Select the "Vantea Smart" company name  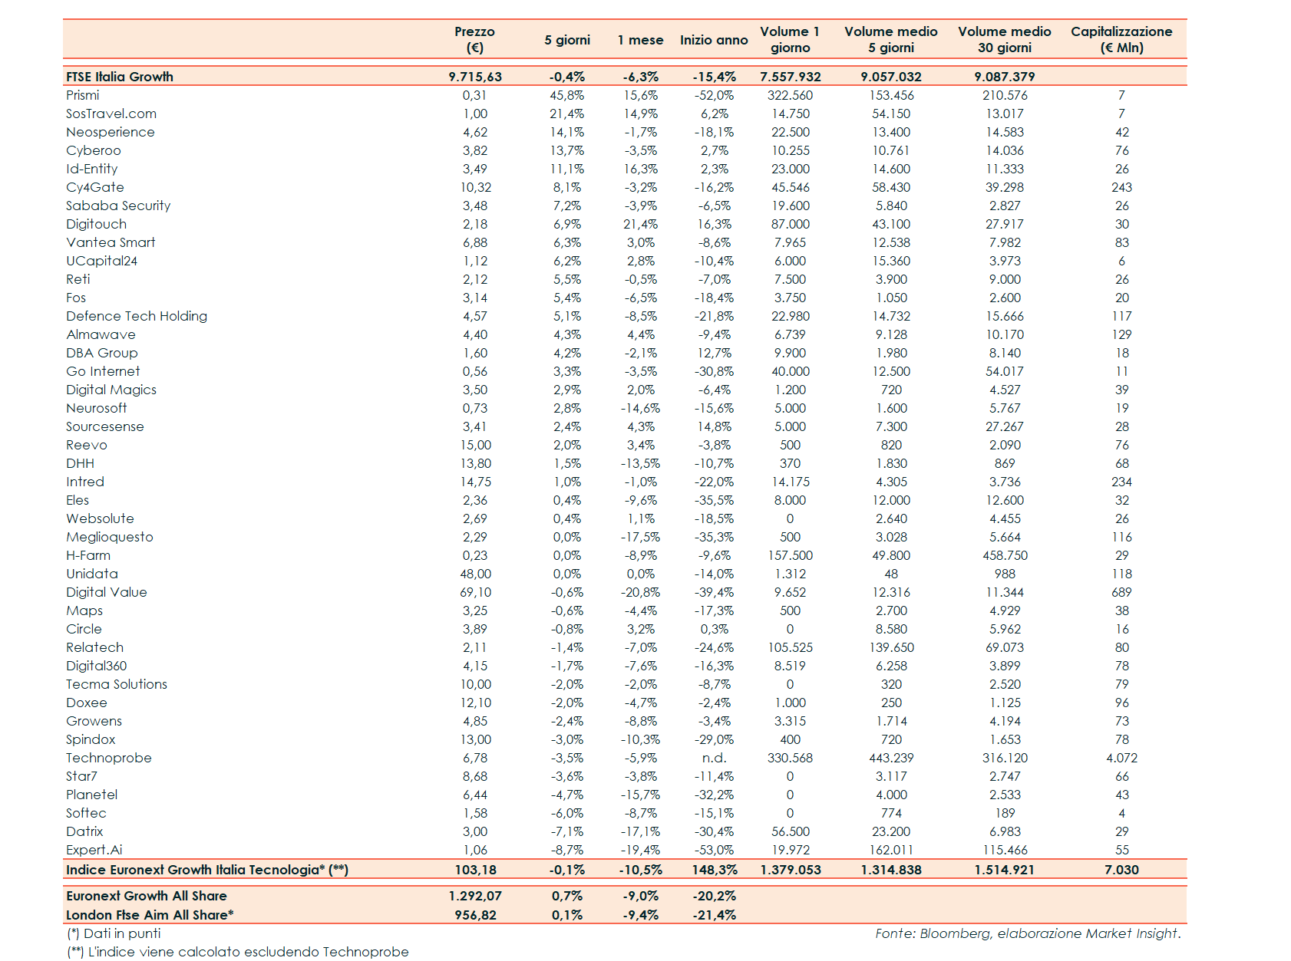pyautogui.click(x=111, y=242)
